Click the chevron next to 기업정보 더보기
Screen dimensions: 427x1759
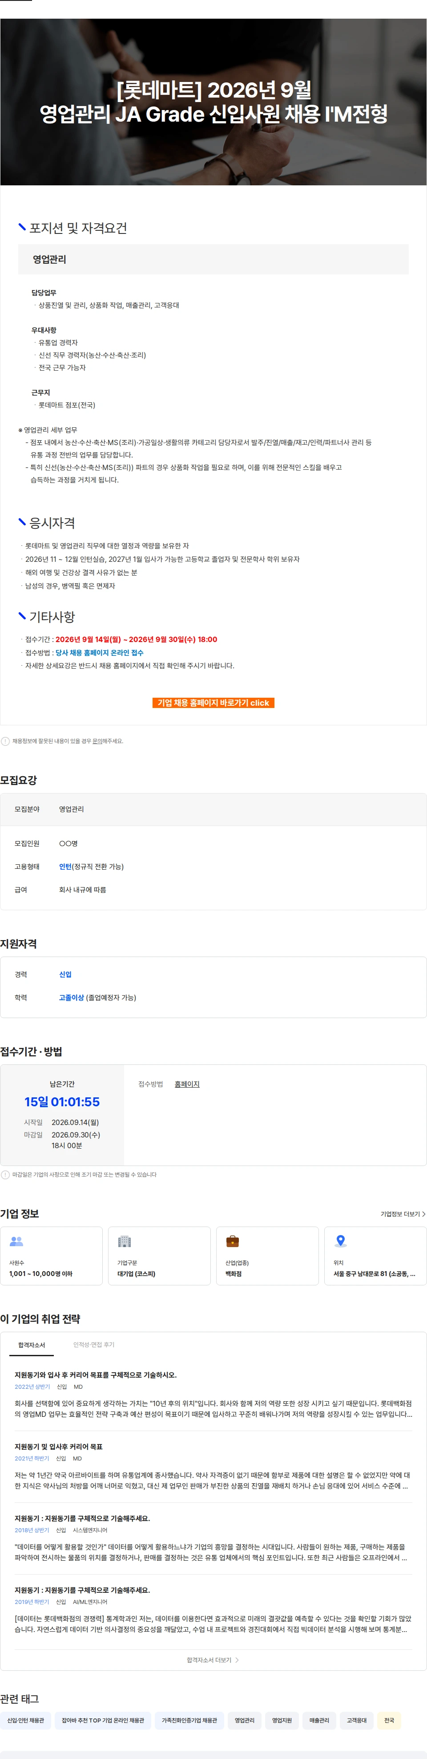point(423,1213)
